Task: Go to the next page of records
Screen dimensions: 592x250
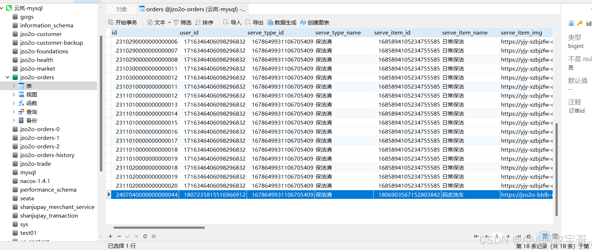Action: coord(508,236)
